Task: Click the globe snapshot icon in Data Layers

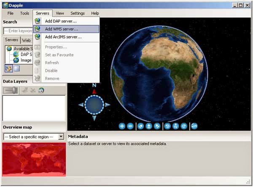Action: [41, 90]
